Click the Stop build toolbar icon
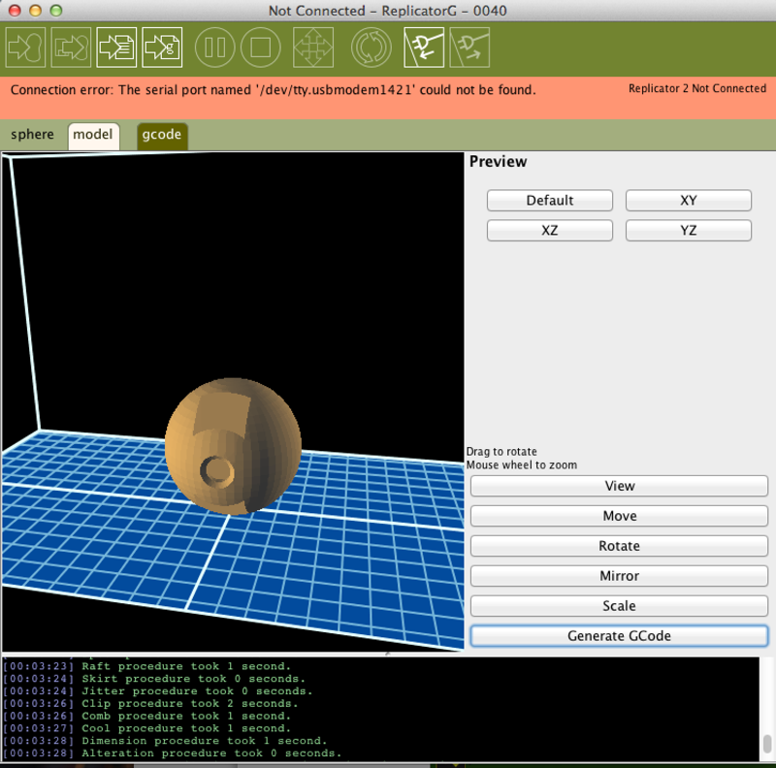Image resolution: width=776 pixels, height=768 pixels. (261, 48)
